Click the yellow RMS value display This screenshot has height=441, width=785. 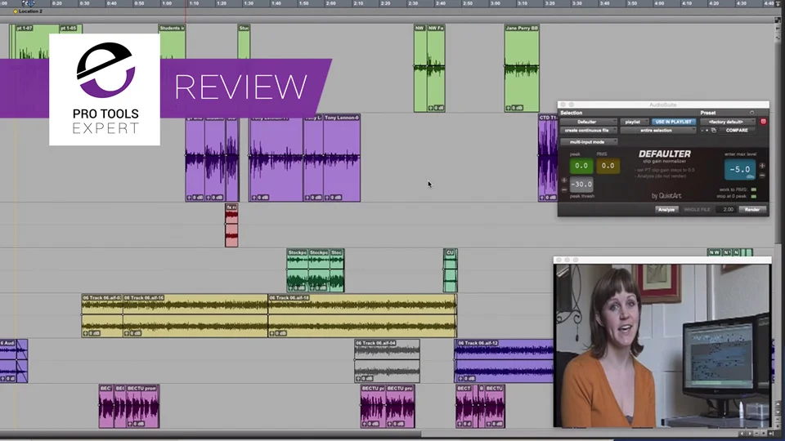608,166
